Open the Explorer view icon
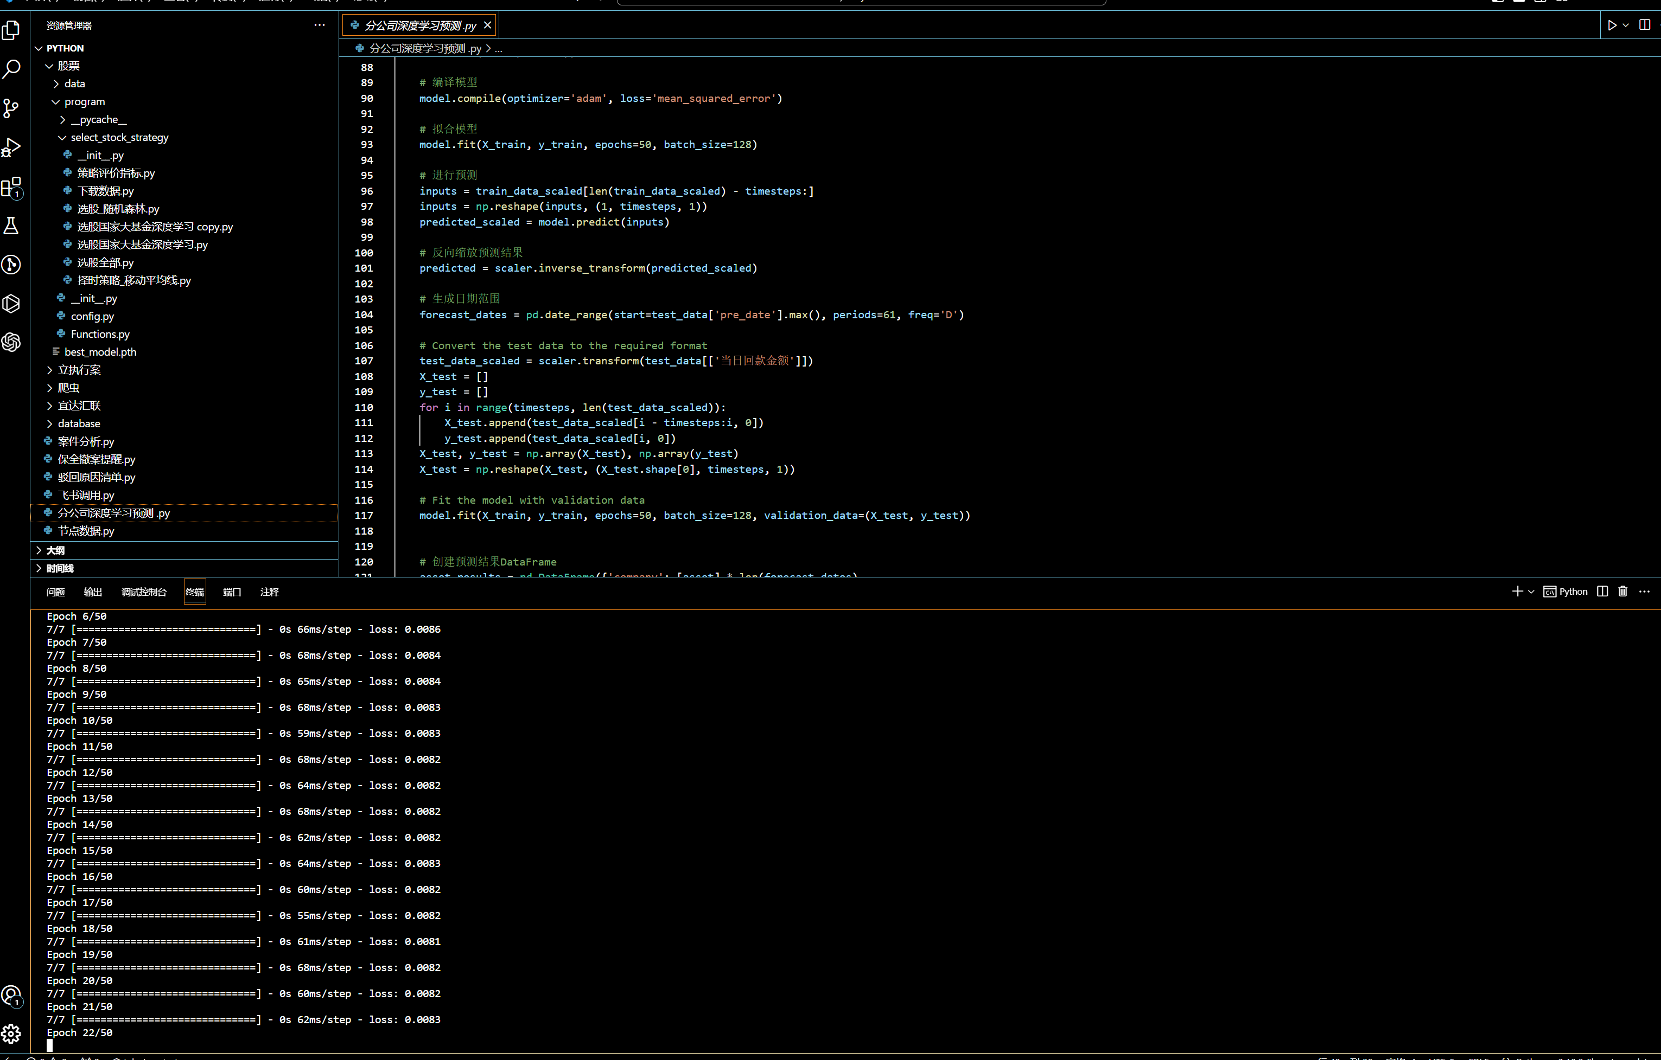Image resolution: width=1661 pixels, height=1060 pixels. point(12,30)
